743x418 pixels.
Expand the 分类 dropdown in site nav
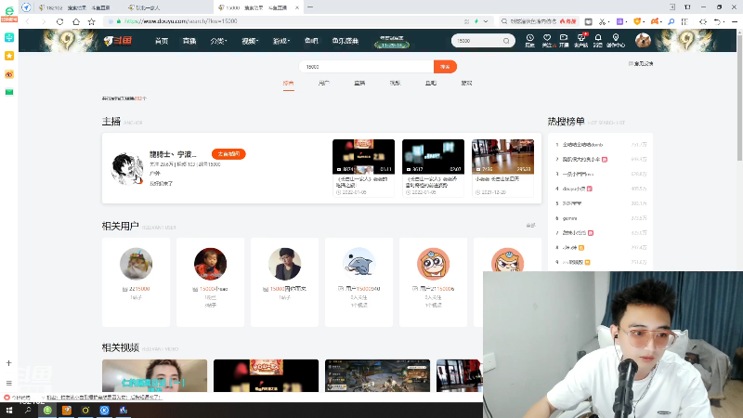pyautogui.click(x=218, y=41)
